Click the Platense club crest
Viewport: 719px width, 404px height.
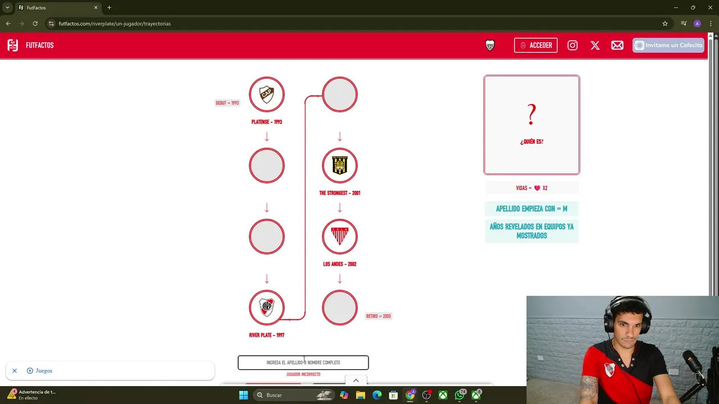pos(267,94)
